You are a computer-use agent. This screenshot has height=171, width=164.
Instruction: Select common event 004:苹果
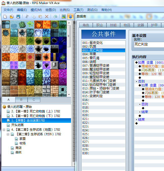pos(103,54)
